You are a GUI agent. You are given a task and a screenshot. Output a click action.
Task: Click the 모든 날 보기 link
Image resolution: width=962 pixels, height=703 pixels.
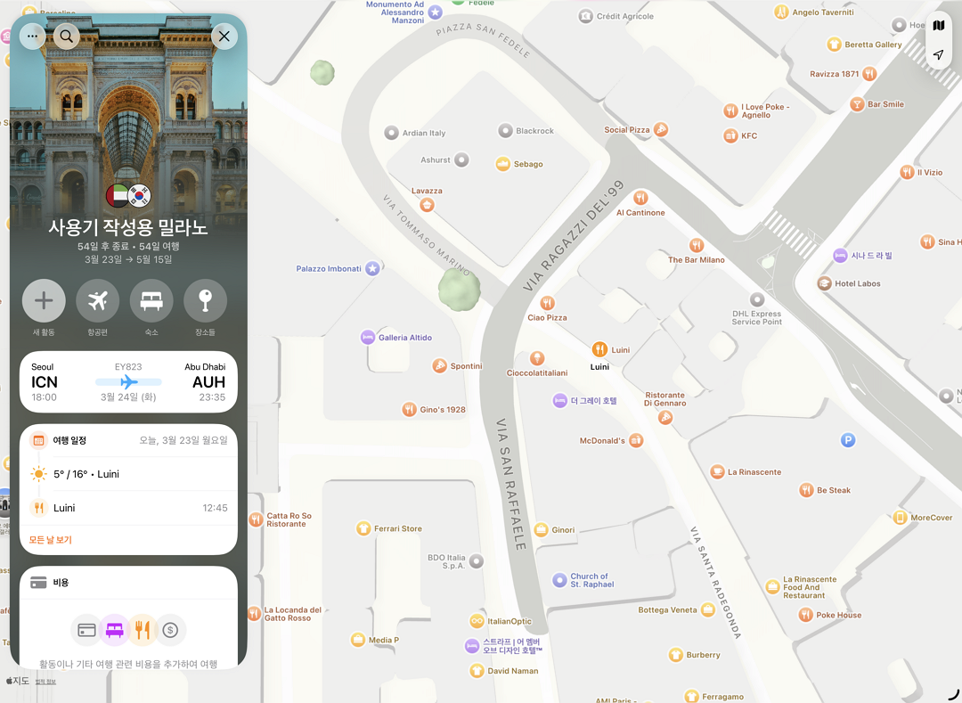pyautogui.click(x=50, y=540)
